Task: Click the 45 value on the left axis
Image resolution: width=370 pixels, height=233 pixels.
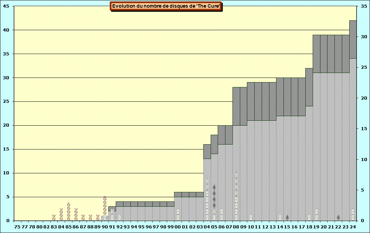Action: (x=6, y=6)
